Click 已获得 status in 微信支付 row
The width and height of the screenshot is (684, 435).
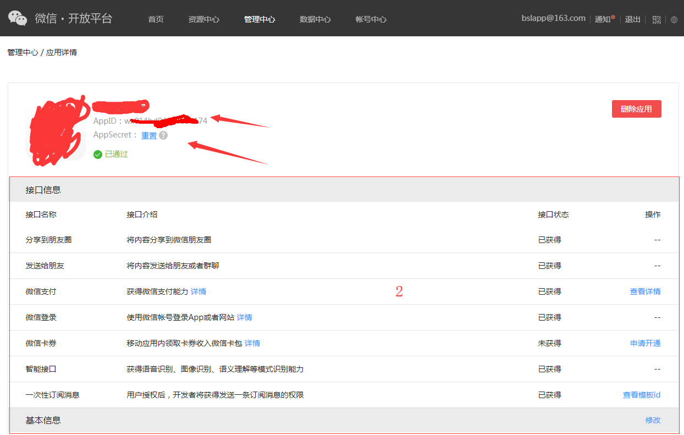point(550,291)
